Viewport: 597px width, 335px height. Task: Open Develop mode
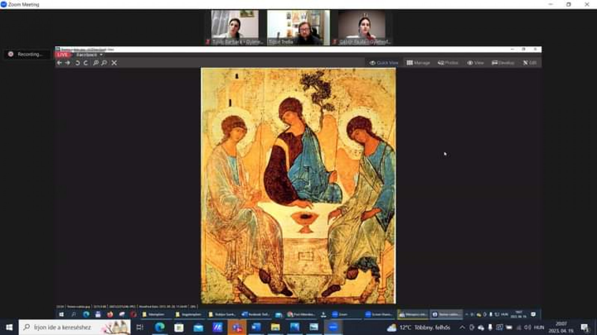[x=503, y=63]
